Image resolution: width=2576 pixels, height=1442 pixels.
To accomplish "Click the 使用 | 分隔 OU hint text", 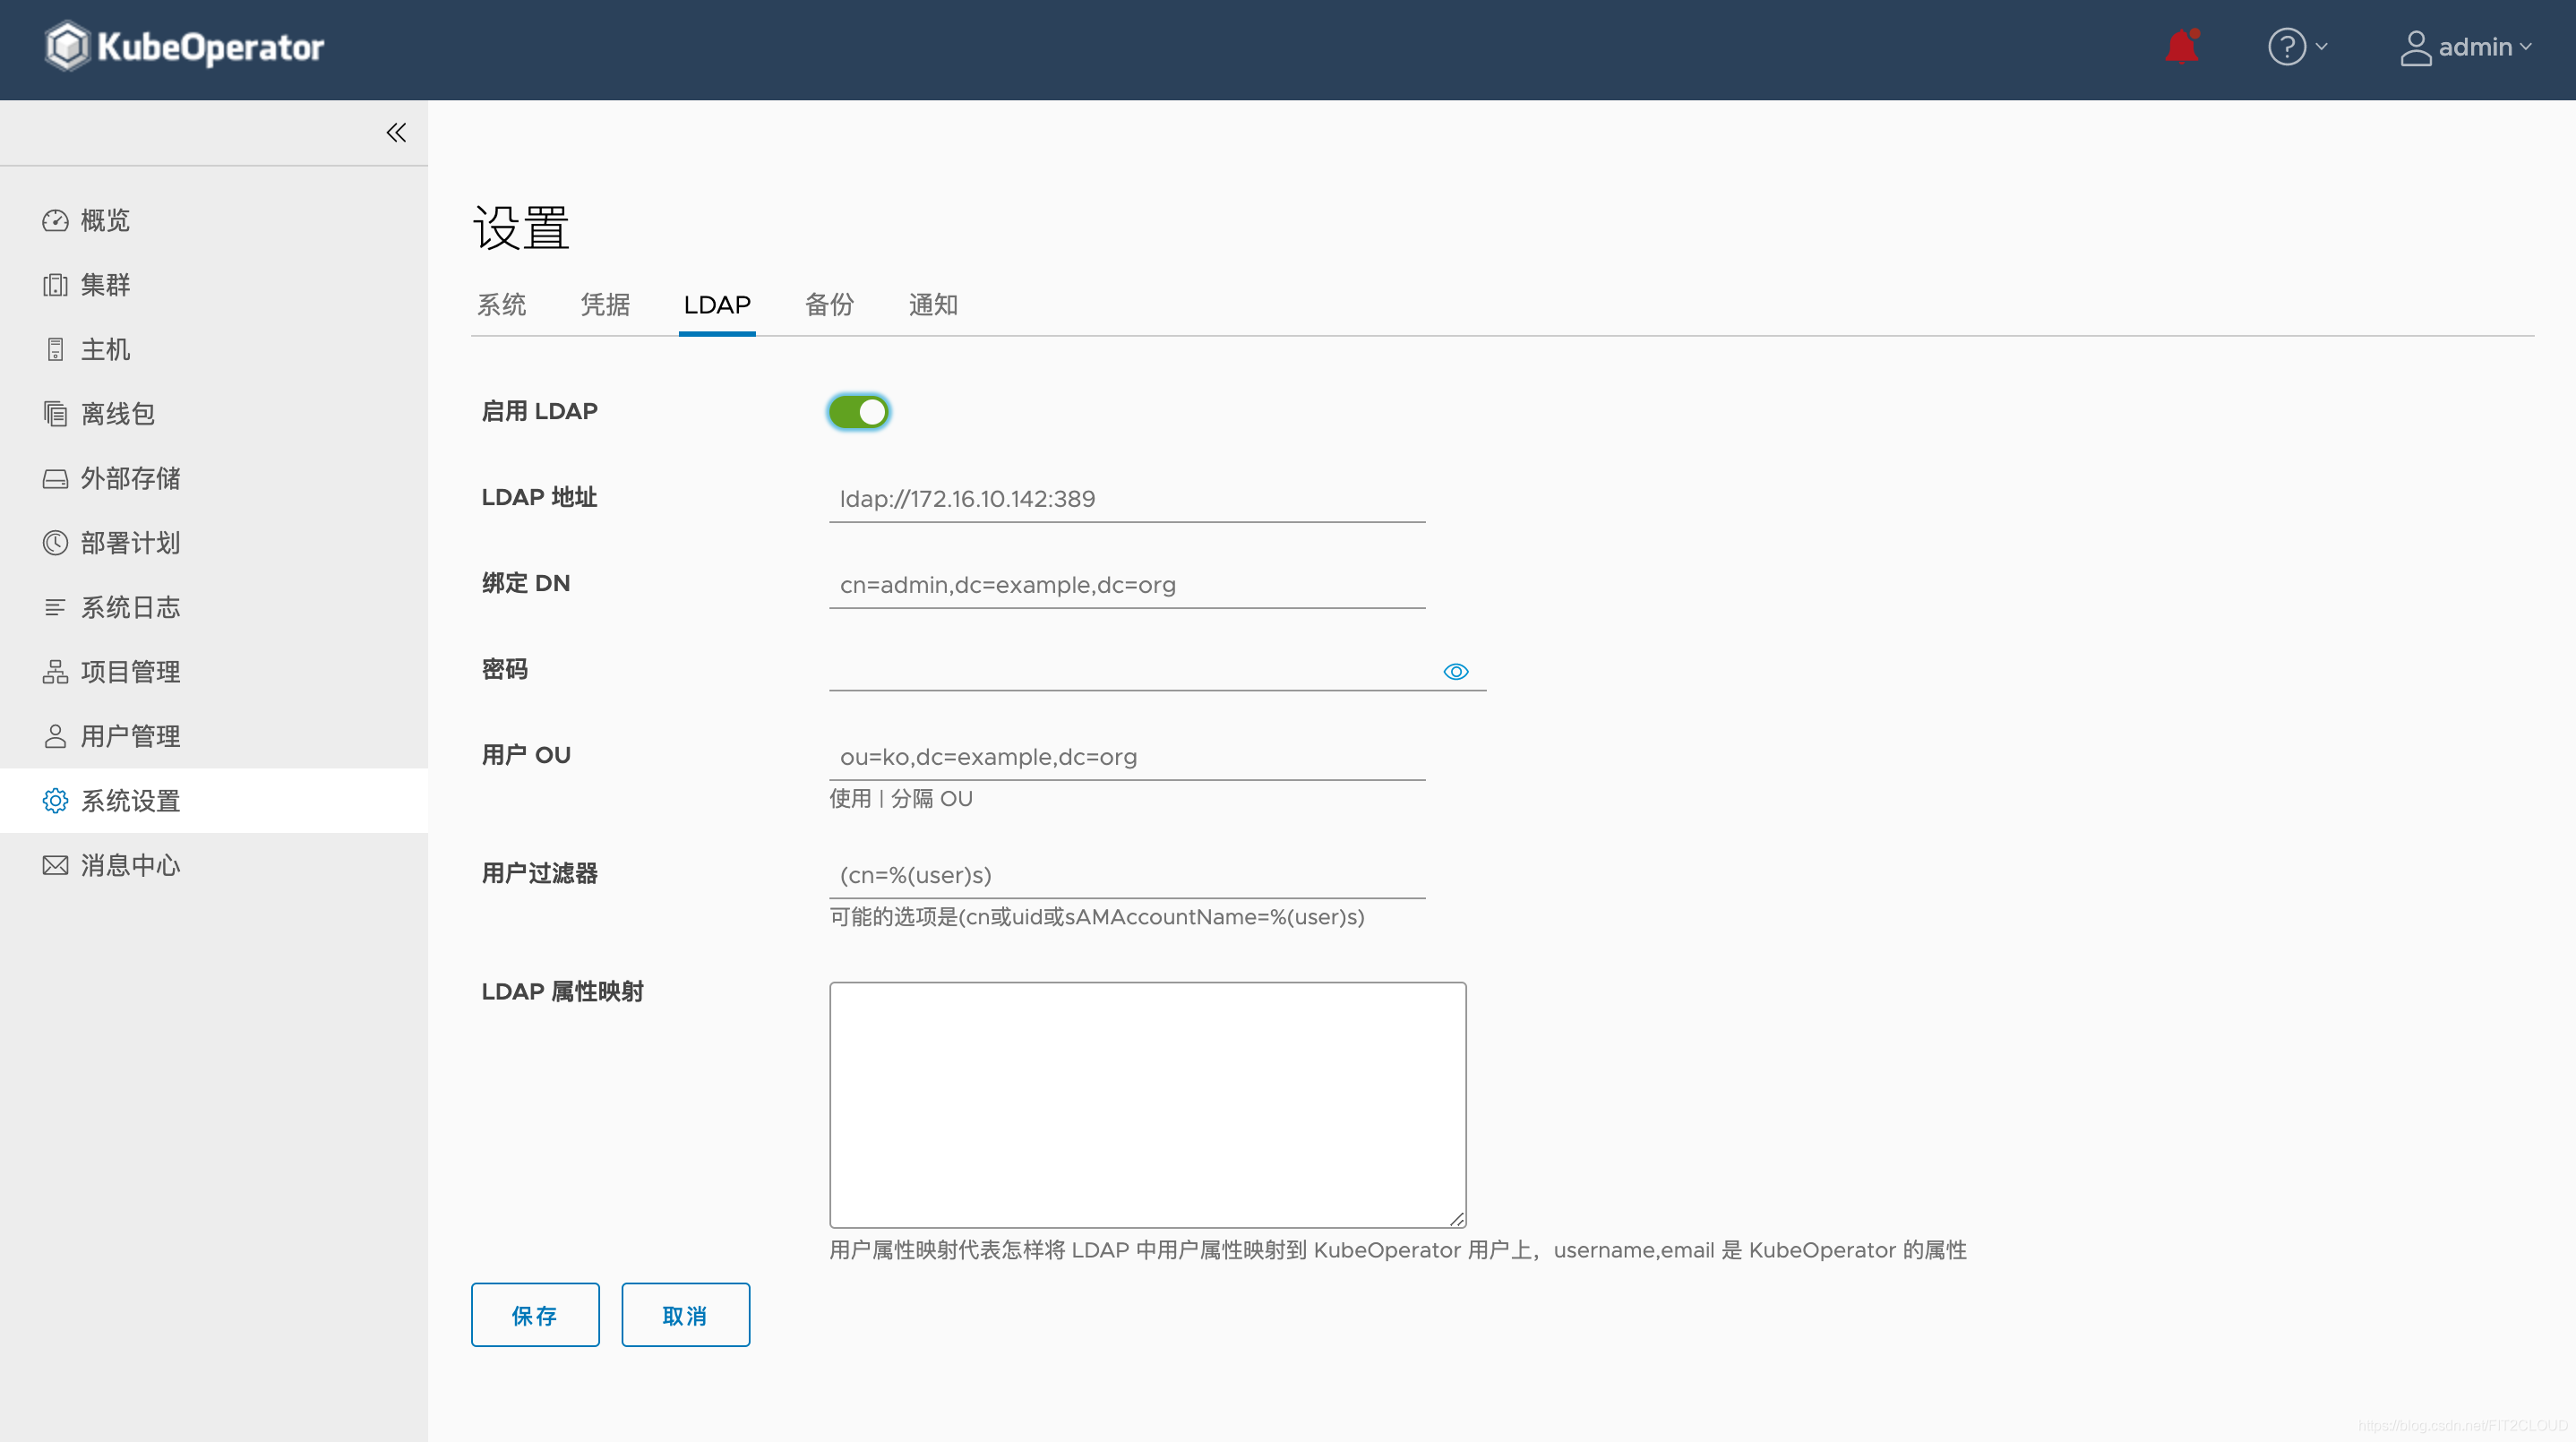I will coord(901,799).
